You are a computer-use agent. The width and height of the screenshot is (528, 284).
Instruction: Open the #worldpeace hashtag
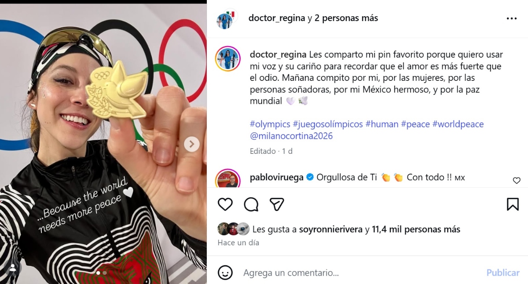click(x=458, y=124)
